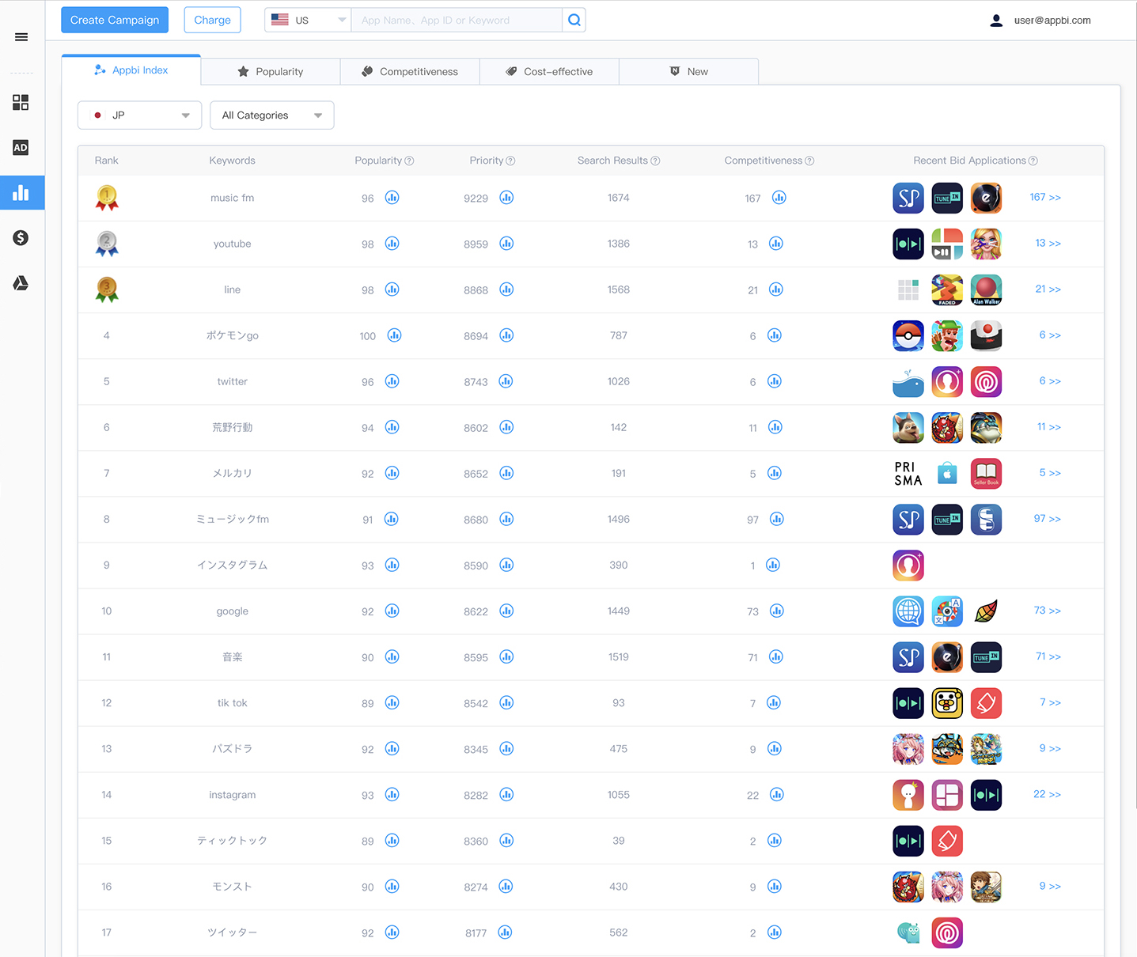Click the gold medal rank 1 badge
Viewport: 1137px width, 957px height.
(x=107, y=198)
